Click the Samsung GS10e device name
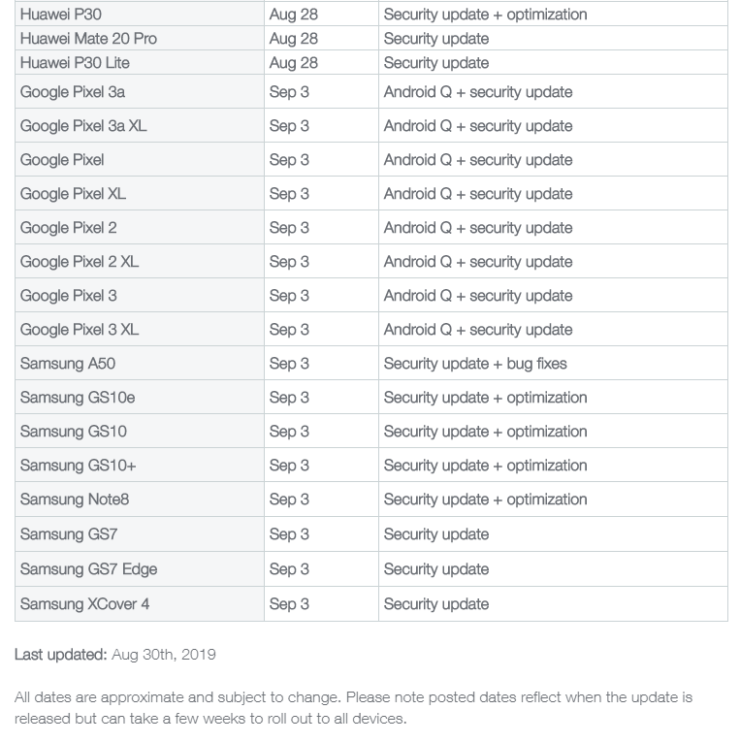 point(78,398)
